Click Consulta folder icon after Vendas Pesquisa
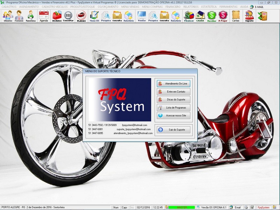280x210 pixels. coord(164,16)
